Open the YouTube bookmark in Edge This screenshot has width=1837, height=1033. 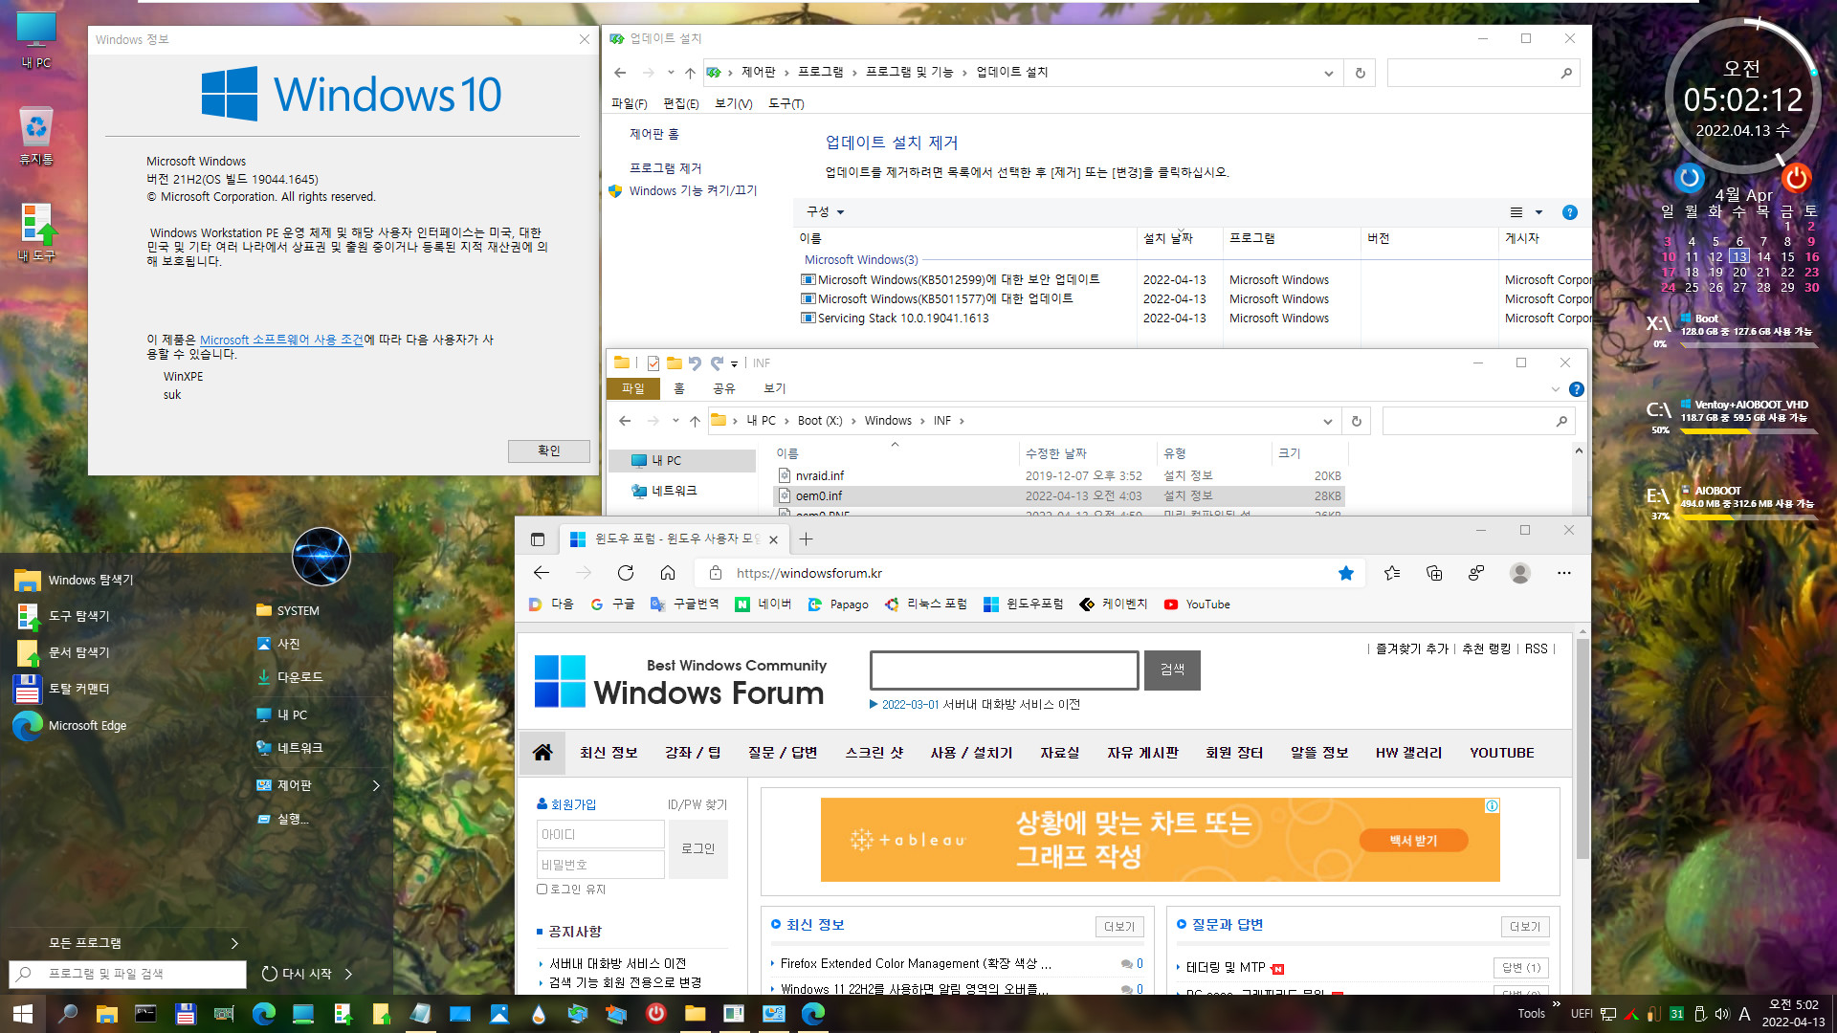(1197, 604)
